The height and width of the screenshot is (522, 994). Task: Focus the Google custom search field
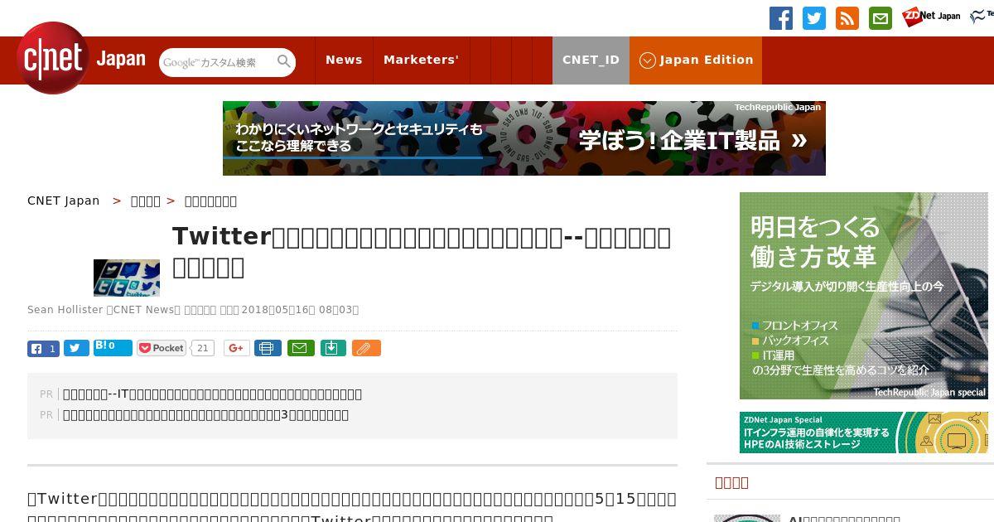(217, 62)
